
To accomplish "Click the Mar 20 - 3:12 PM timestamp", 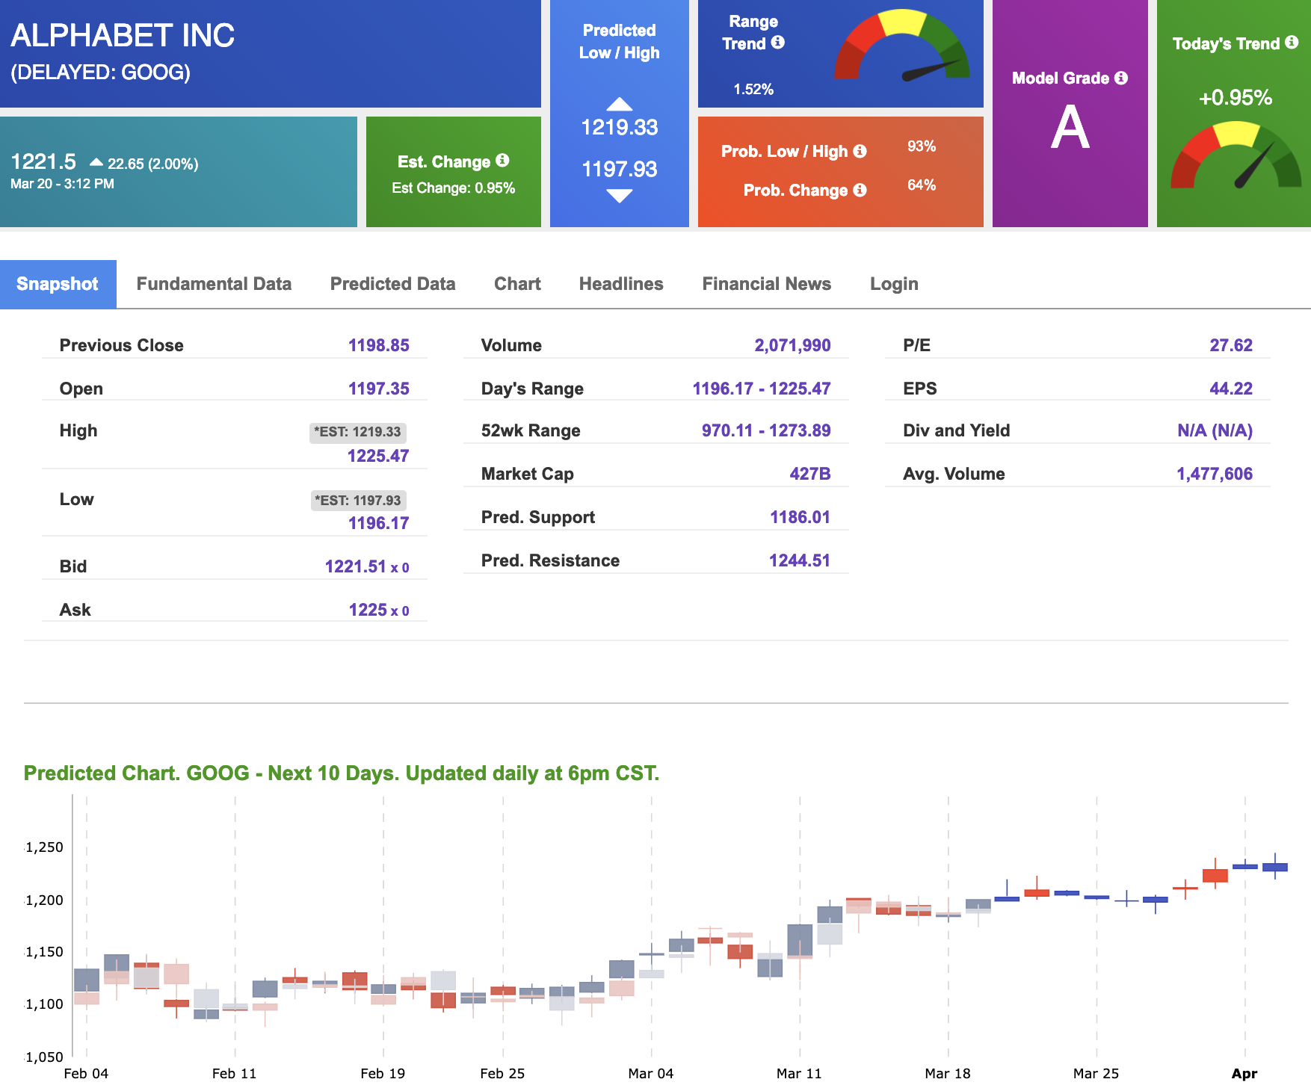I will [x=62, y=184].
